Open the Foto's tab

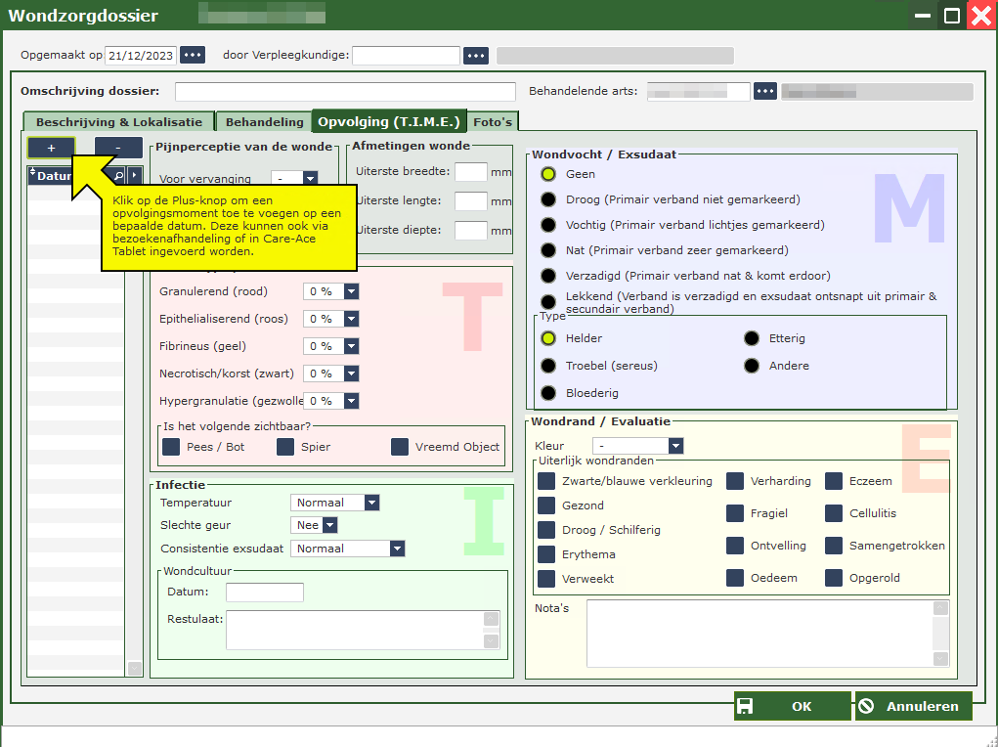(493, 122)
